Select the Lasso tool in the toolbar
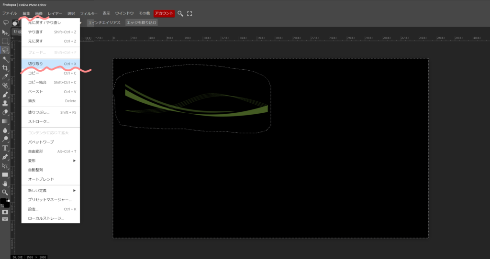 tap(5, 50)
